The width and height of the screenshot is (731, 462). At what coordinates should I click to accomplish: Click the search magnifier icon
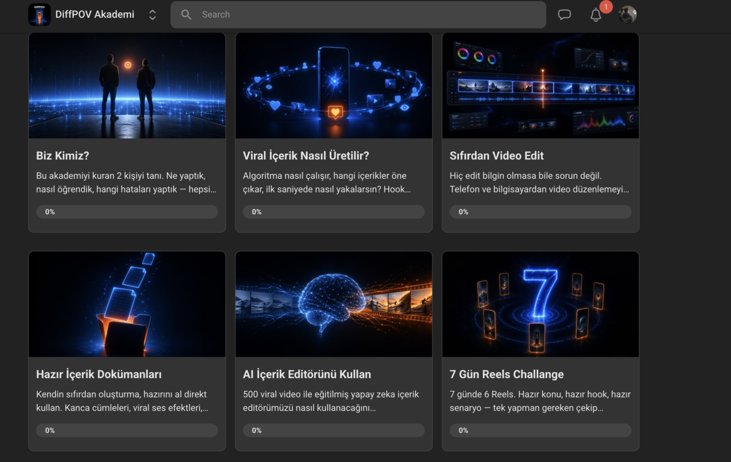click(186, 15)
